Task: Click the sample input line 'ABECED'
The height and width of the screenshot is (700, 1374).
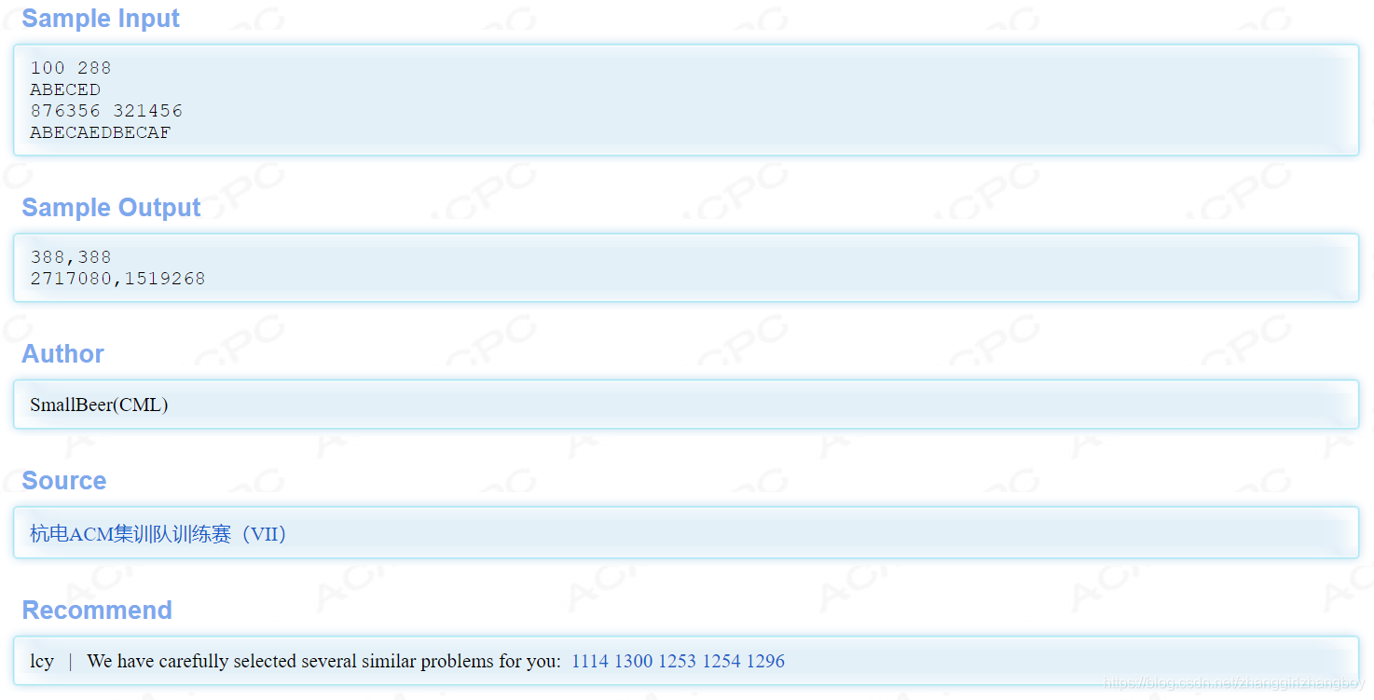Action: (65, 89)
